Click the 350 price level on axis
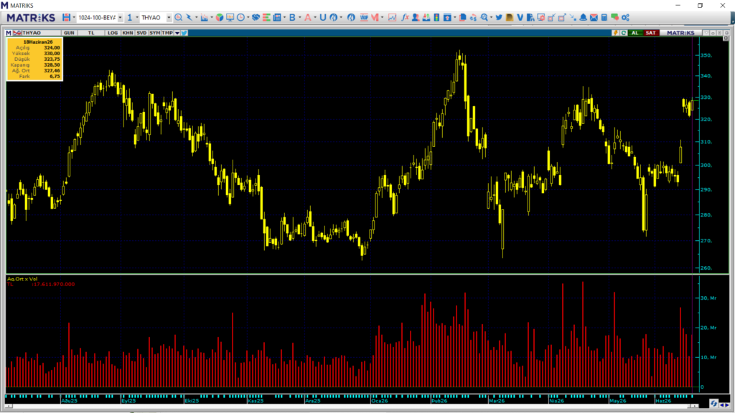 click(706, 55)
